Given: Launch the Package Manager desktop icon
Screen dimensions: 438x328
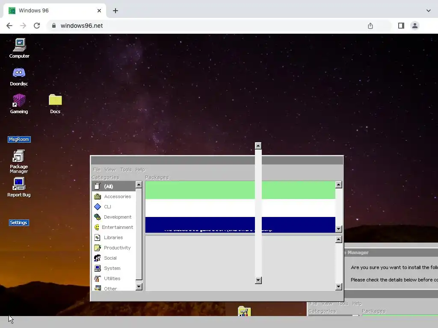Looking at the screenshot, I should (19, 161).
